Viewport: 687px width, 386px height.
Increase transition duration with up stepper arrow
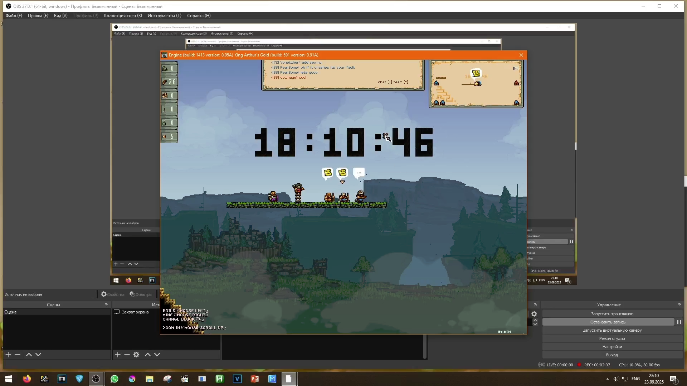(535, 320)
